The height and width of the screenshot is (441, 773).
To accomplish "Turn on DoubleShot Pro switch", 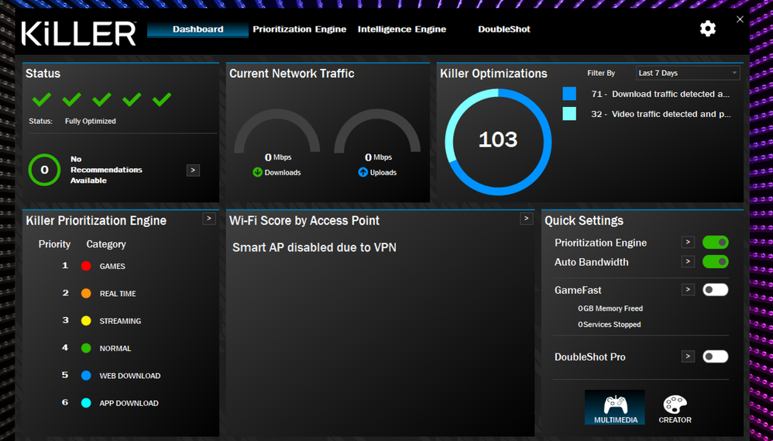I will (x=716, y=357).
